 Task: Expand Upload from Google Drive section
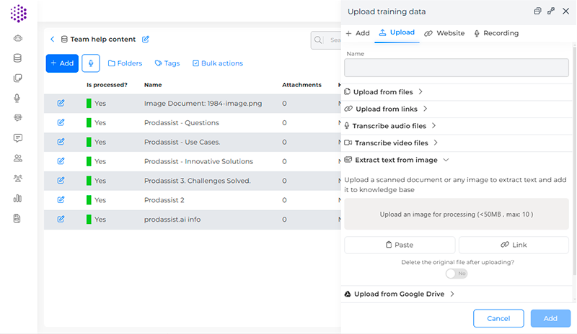[399, 294]
